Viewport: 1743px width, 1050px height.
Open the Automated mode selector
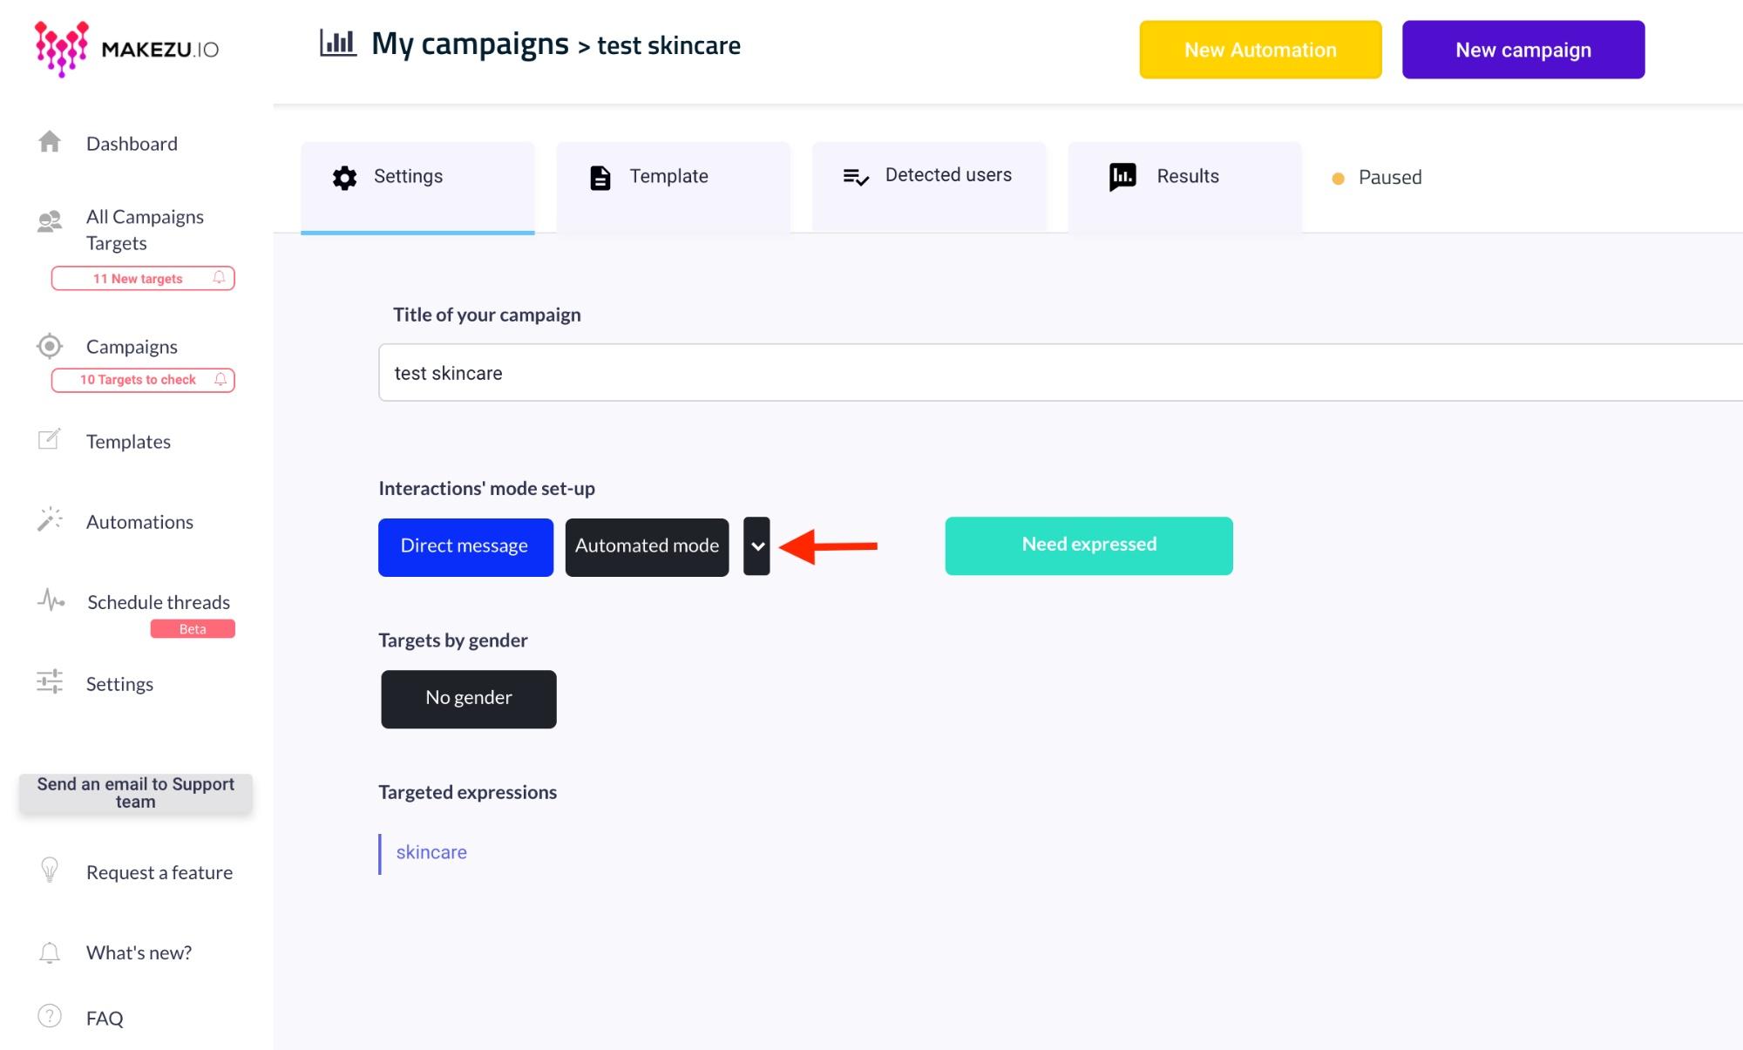pos(647,546)
